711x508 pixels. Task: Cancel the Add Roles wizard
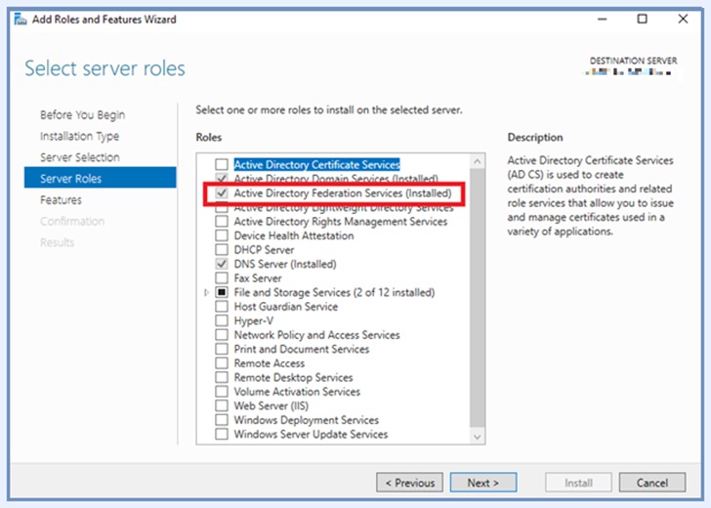click(x=651, y=483)
